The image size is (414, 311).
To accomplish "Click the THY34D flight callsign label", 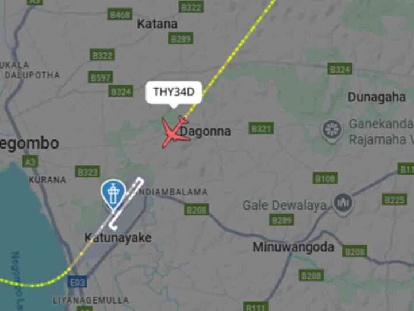I will (174, 92).
